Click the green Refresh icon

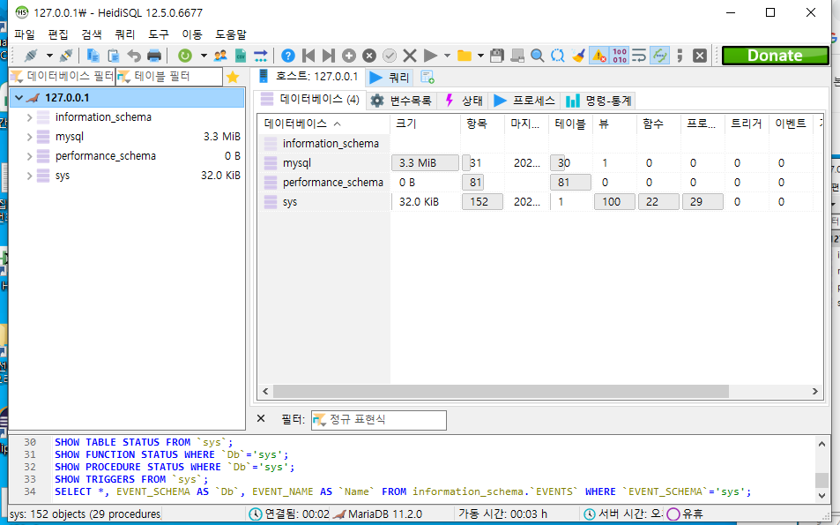point(185,56)
